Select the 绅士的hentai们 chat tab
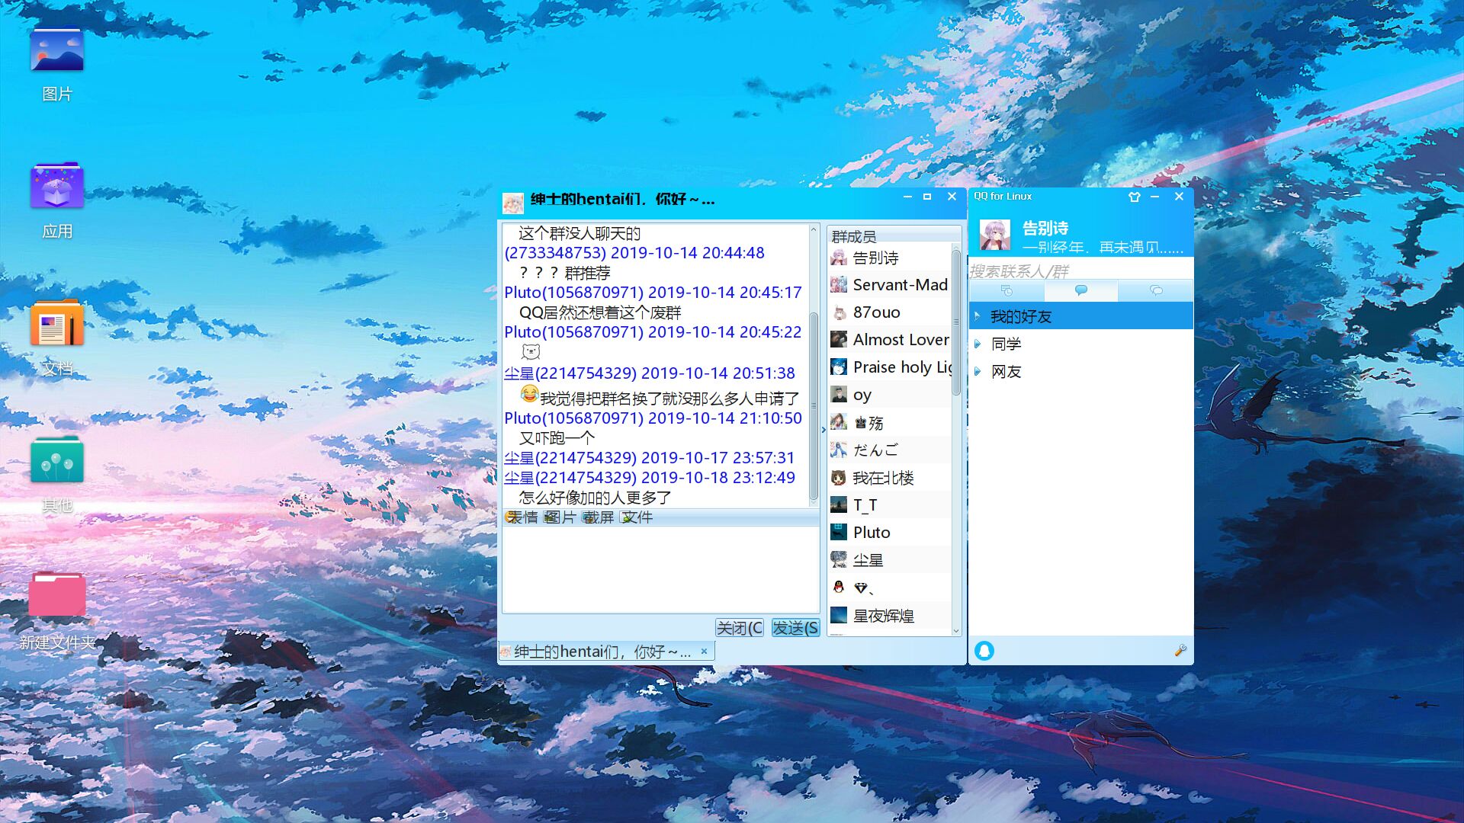 tap(606, 652)
